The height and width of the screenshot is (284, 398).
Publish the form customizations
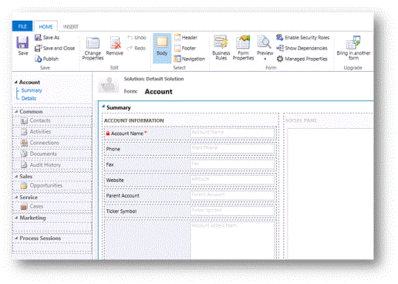point(46,59)
